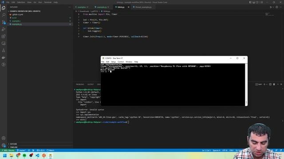284x159 pixels.
Task: Open the Accounts icon in activity bar
Action: click(x=4, y=138)
